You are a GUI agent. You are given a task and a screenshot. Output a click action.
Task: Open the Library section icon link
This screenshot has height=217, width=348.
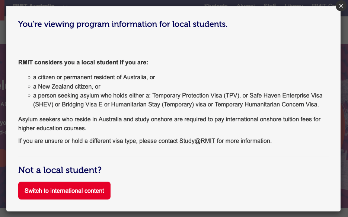pos(294,6)
